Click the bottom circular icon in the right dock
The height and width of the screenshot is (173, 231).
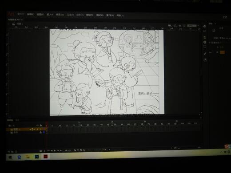pyautogui.click(x=205, y=60)
